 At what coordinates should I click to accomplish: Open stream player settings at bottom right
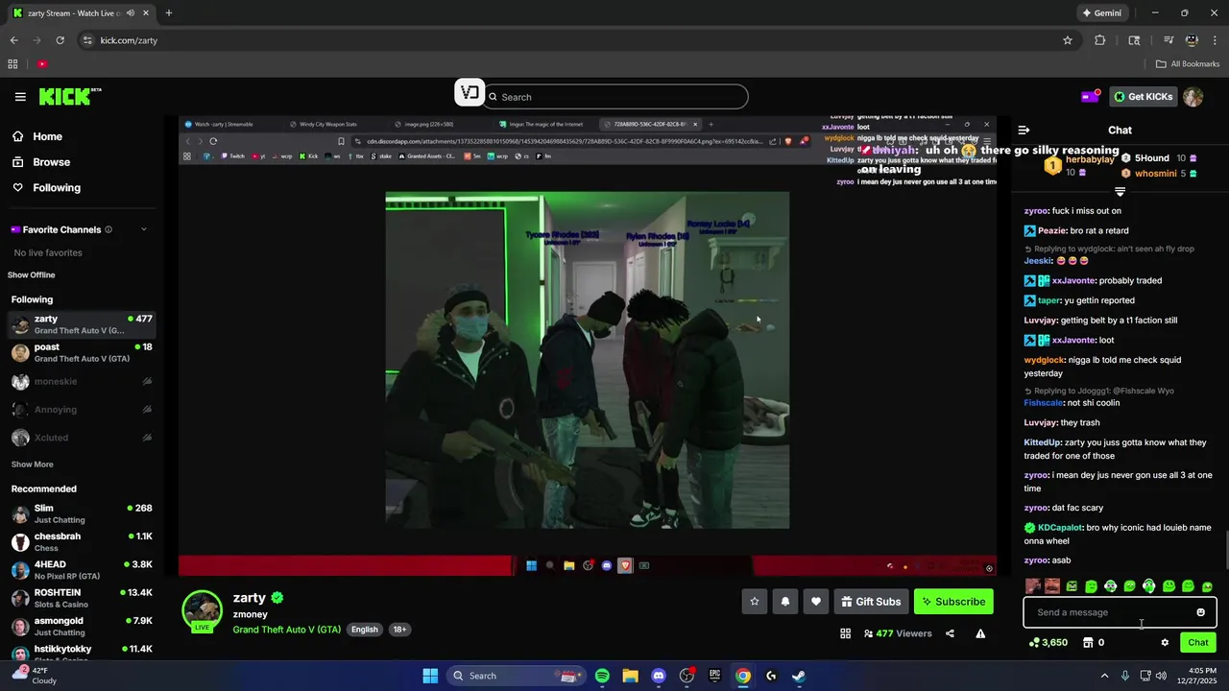pyautogui.click(x=989, y=568)
